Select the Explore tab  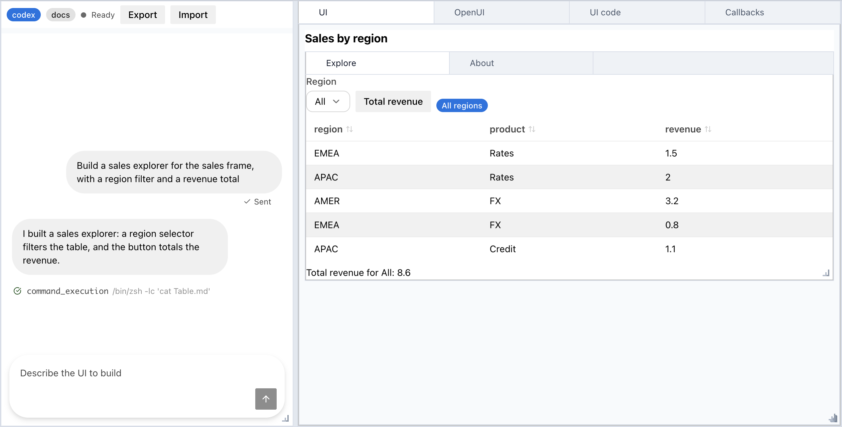[377, 63]
